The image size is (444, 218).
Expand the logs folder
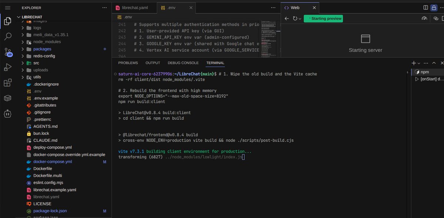[x=37, y=28]
